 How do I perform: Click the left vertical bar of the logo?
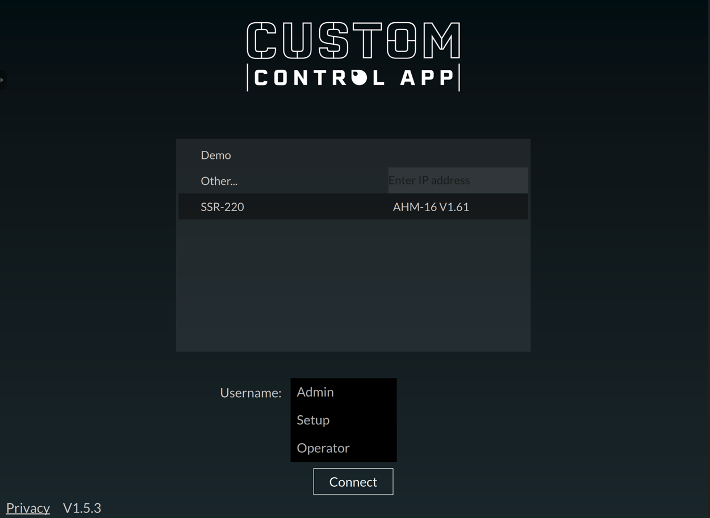tap(248, 78)
